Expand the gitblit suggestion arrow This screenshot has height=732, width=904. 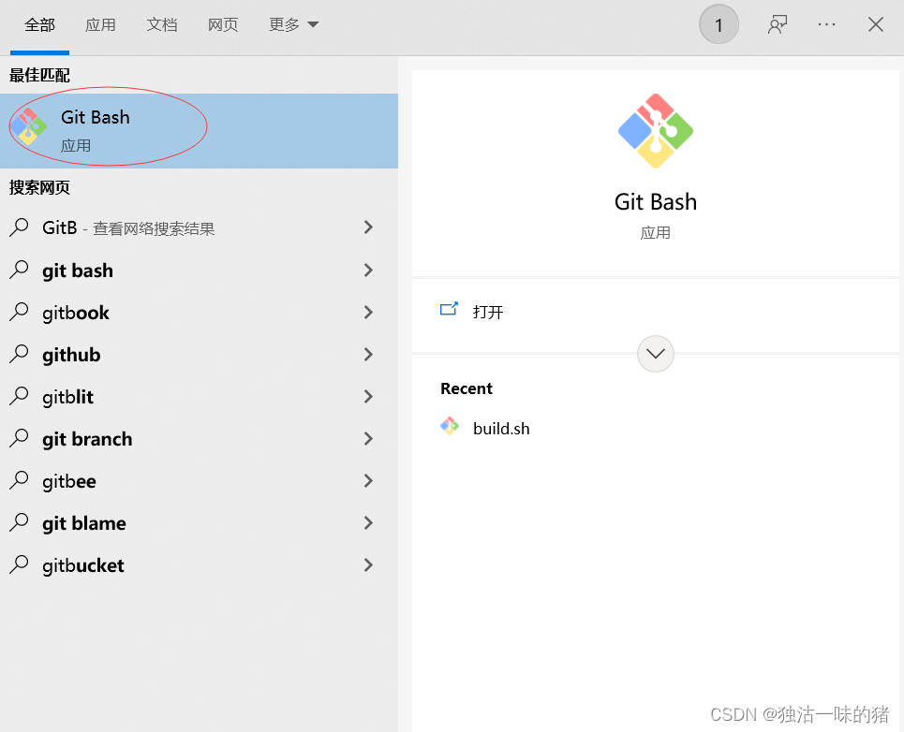368,396
